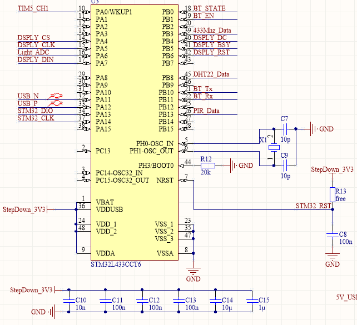Select resistor R12 symbol
357x325 pixels.
coord(208,166)
